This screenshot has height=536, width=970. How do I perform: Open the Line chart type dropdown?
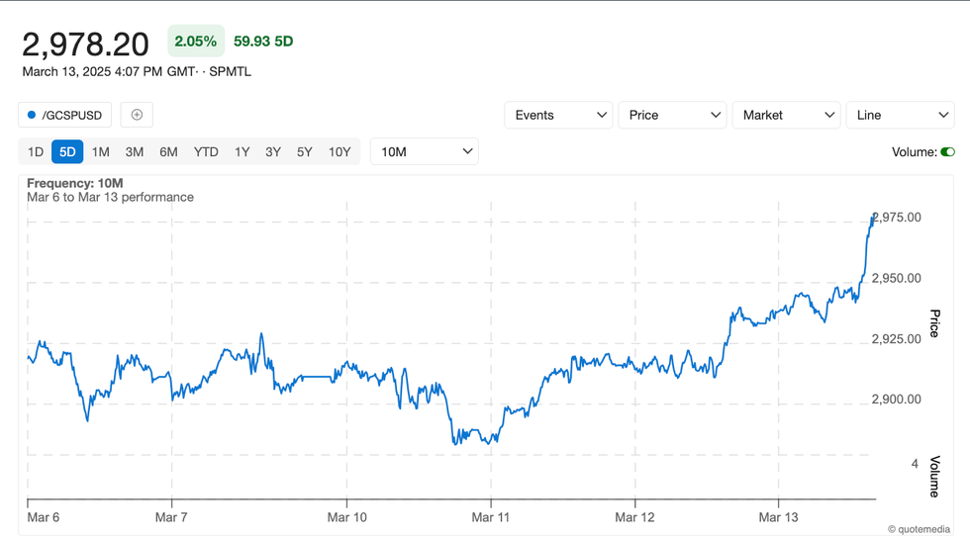click(x=900, y=115)
